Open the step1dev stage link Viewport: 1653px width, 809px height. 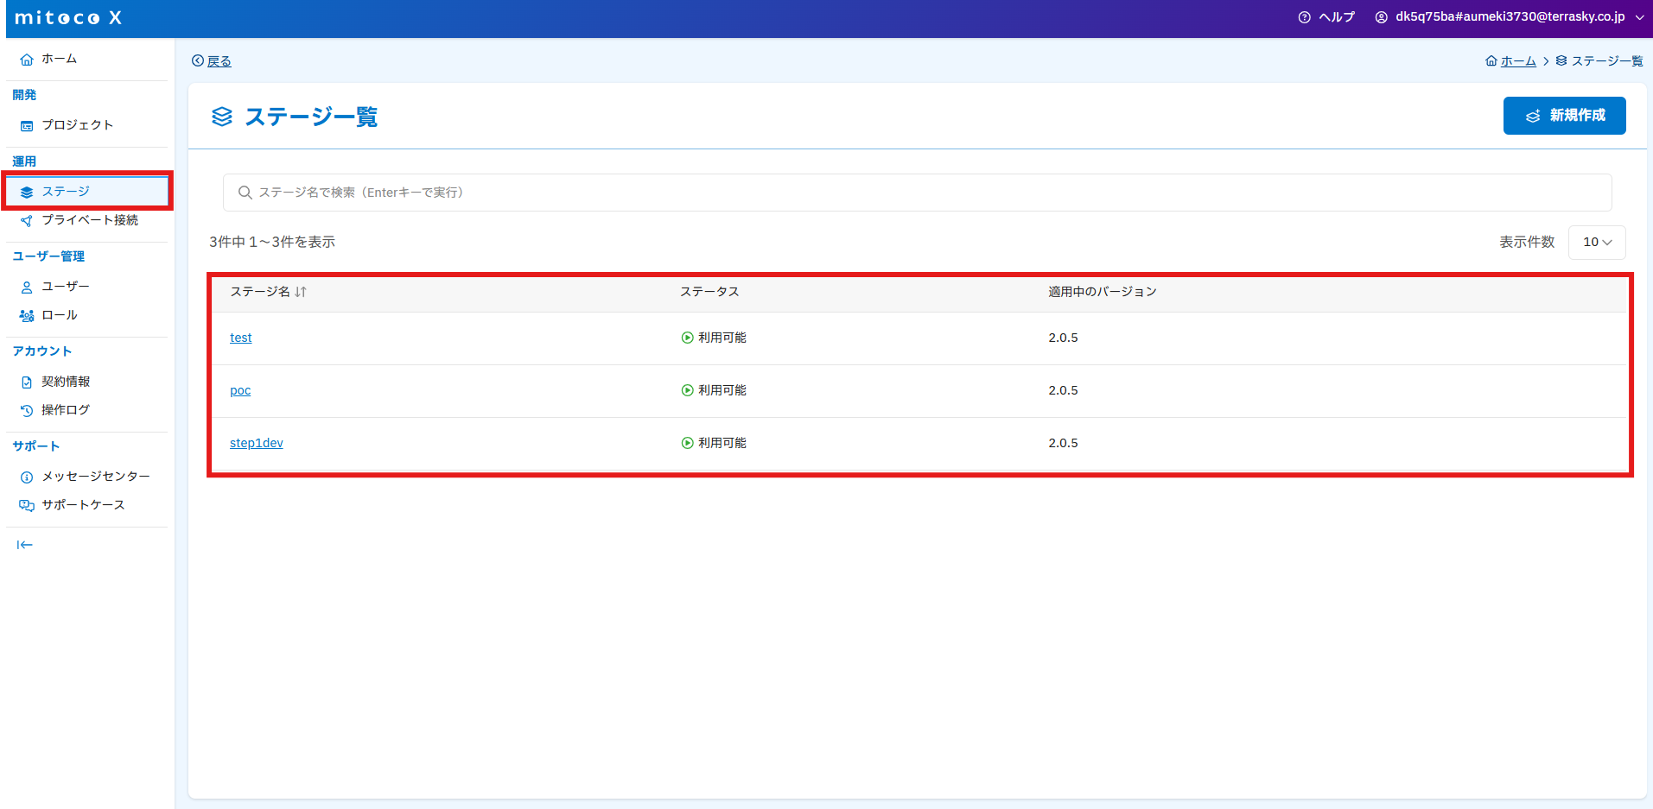257,443
